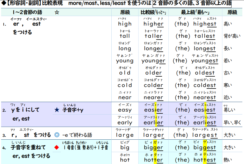
Task: Click the word "largest" in the superlative column
Action: (x=205, y=135)
